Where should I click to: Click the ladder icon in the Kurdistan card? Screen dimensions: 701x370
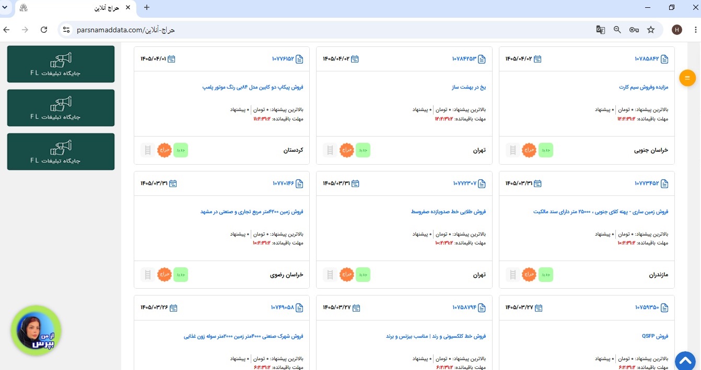point(148,150)
